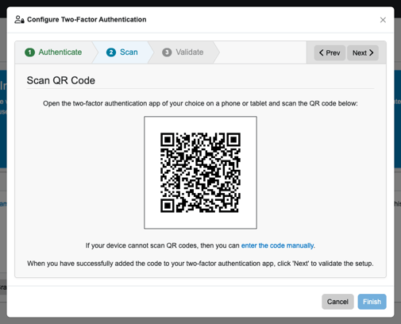Click the QR code image
The width and height of the screenshot is (401, 324).
tap(200, 172)
